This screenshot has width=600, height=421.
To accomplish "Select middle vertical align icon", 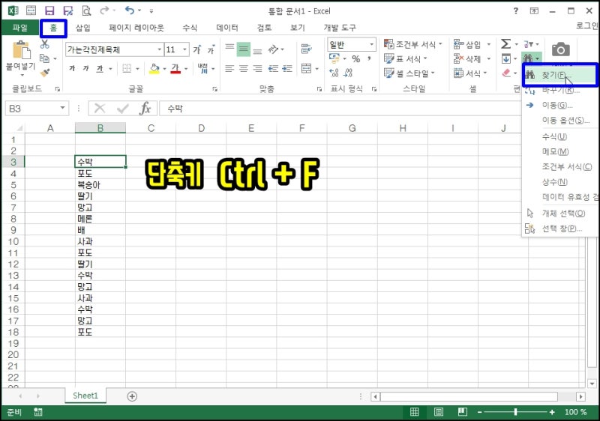I will pyautogui.click(x=243, y=49).
